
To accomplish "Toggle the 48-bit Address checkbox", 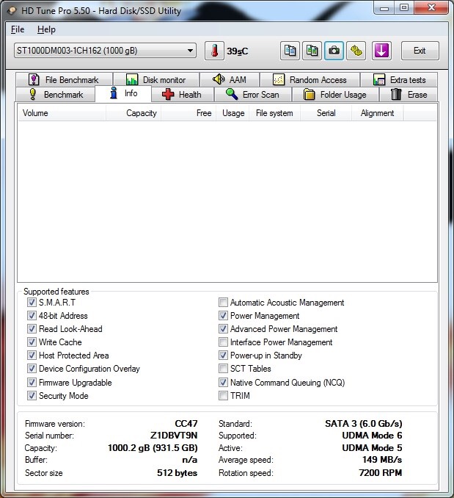I will pos(32,315).
